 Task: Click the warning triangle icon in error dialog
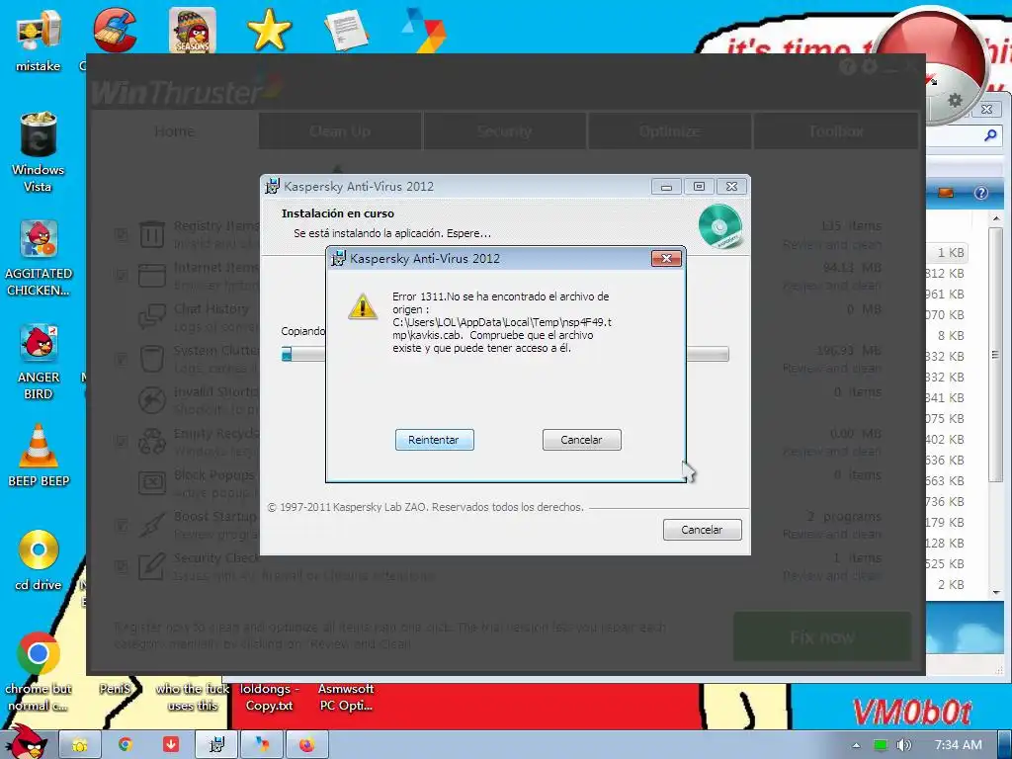click(x=363, y=306)
